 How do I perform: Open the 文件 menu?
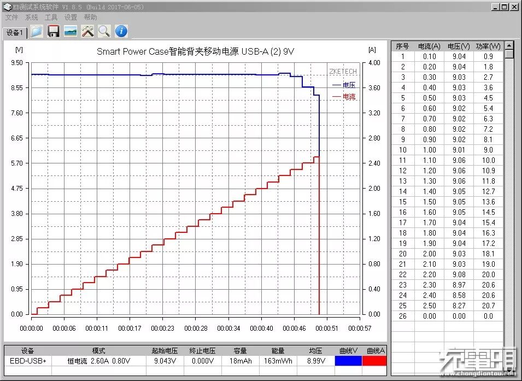[11, 17]
